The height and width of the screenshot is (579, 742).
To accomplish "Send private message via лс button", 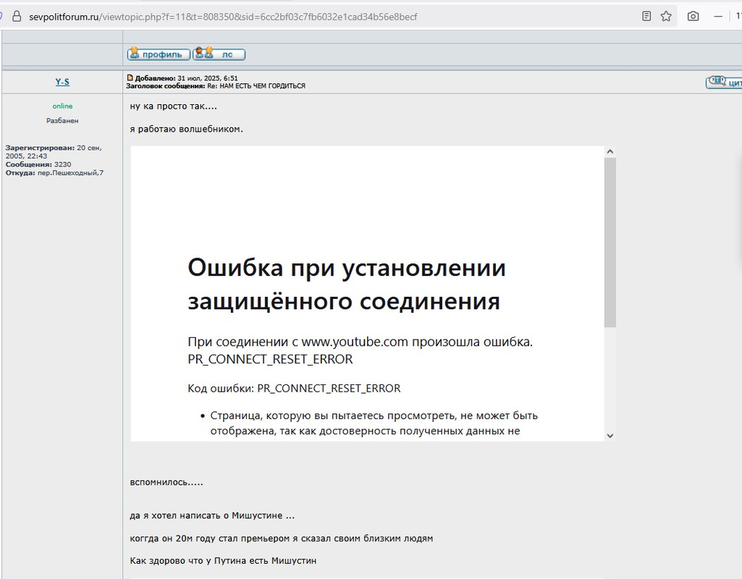I will coord(219,54).
